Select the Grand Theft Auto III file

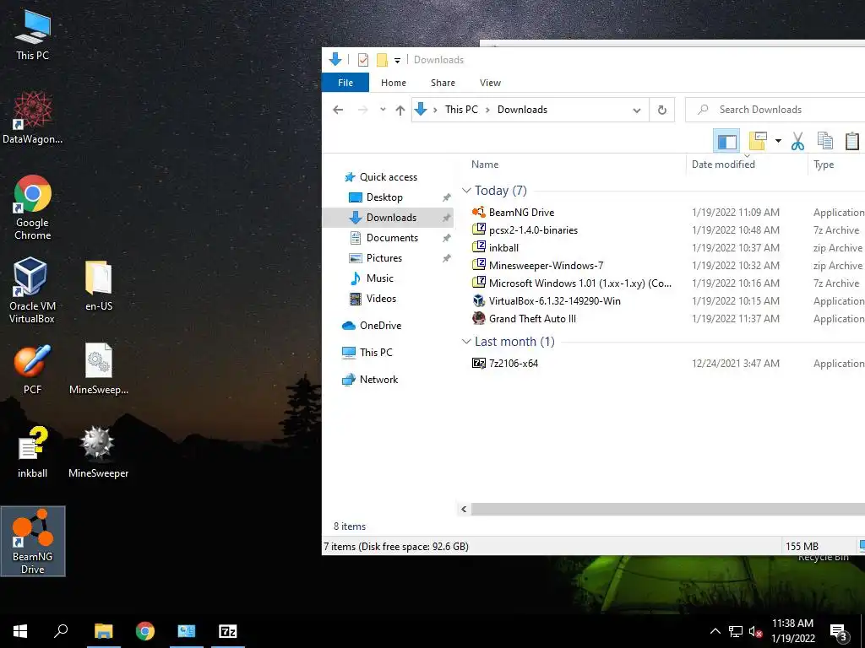tap(667, 318)
